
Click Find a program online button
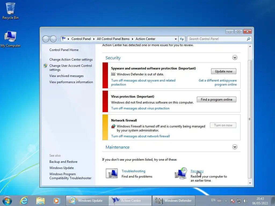coord(216,100)
